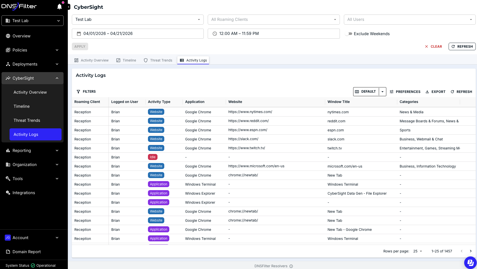Click the Overview globe icon
477x269 pixels.
click(8, 36)
